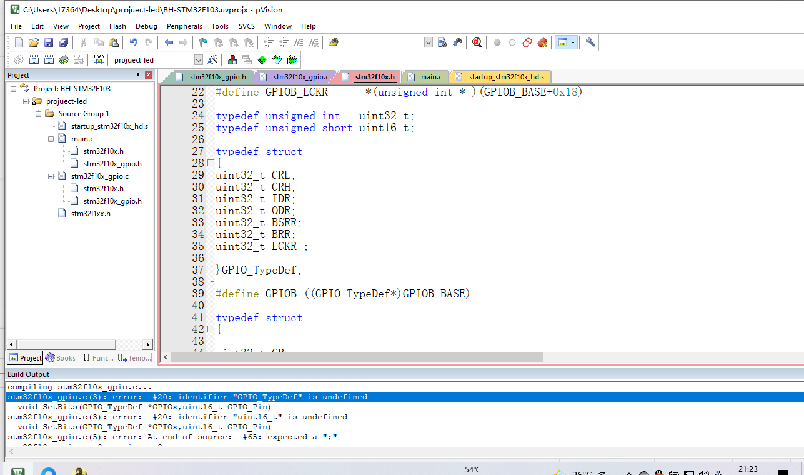This screenshot has width=804, height=475.
Task: Collapse projuect-led target node
Action: (26, 101)
